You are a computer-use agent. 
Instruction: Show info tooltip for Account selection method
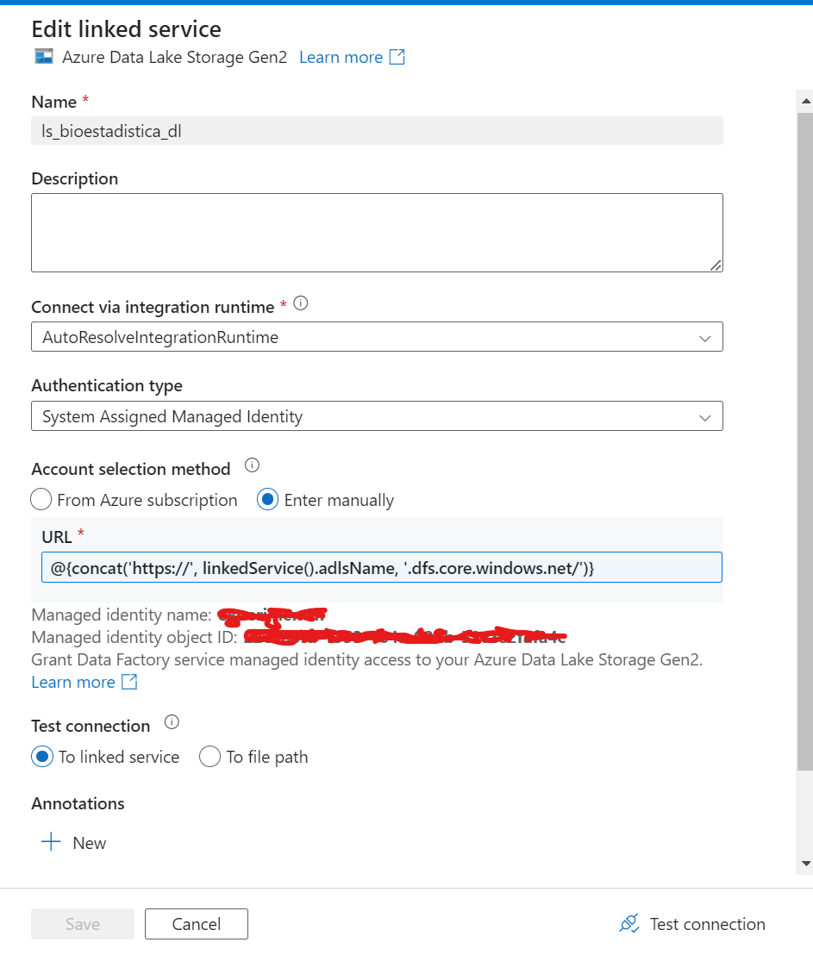pyautogui.click(x=252, y=465)
